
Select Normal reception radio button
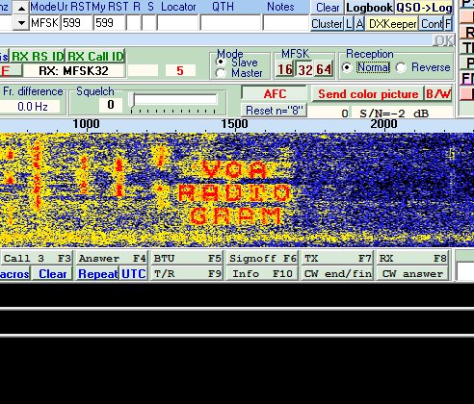tap(347, 67)
